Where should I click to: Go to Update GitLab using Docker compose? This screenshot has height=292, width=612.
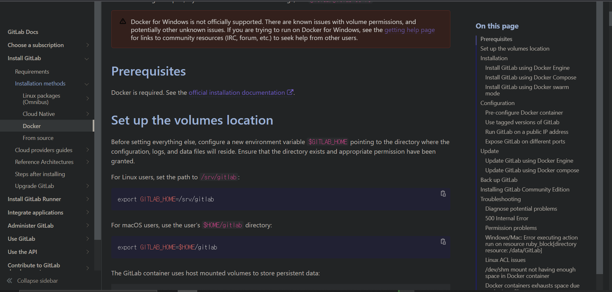tap(532, 170)
